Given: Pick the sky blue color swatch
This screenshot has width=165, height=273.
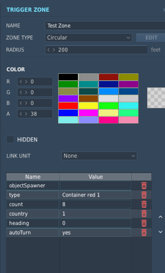Looking at the screenshot, I should coord(109,91).
